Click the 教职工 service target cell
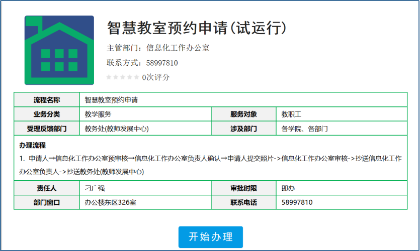The width and height of the screenshot is (420, 251). tap(291, 114)
